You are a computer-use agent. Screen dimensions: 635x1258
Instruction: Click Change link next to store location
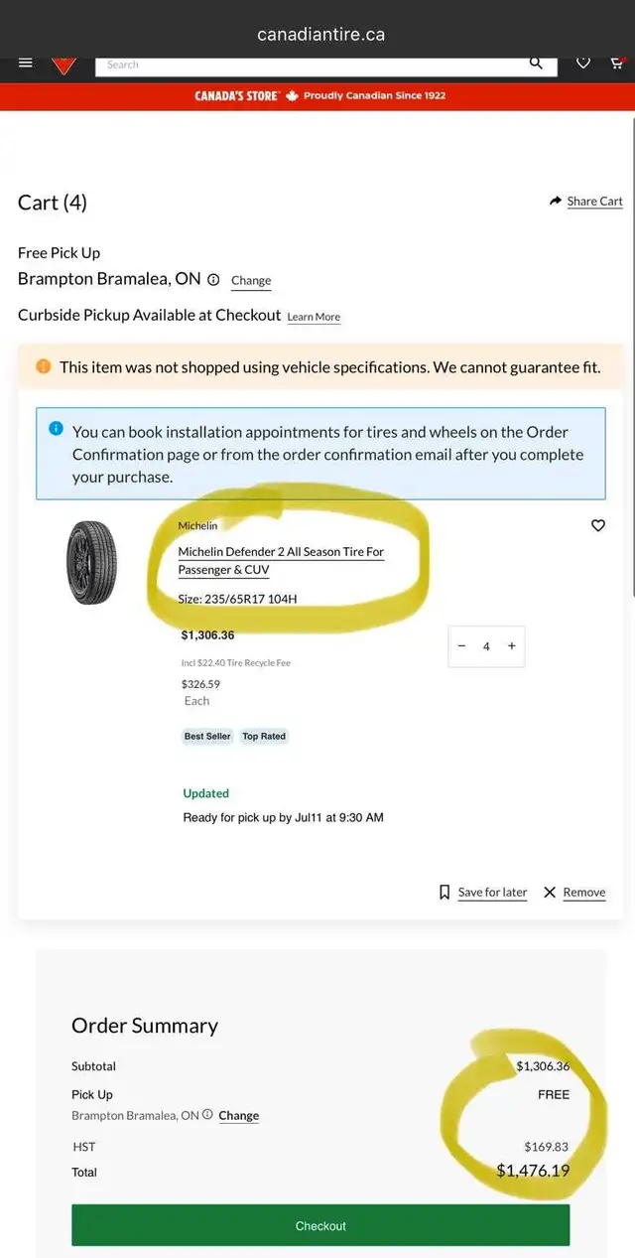point(251,281)
